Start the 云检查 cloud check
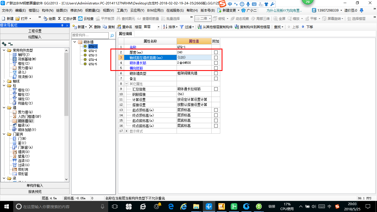 [86, 18]
